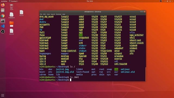Click 'zfs' in terminal output

coord(132,53)
